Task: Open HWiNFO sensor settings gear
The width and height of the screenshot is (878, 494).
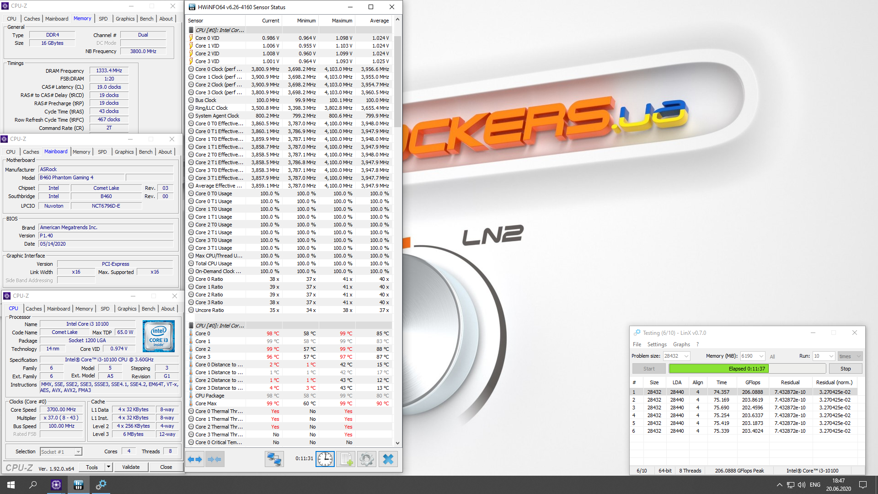Action: [x=366, y=459]
